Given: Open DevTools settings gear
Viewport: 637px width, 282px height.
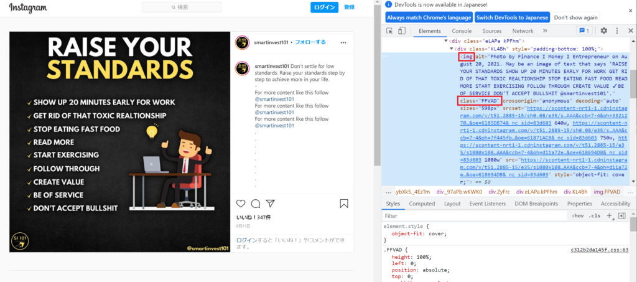Looking at the screenshot, I should pyautogui.click(x=603, y=31).
